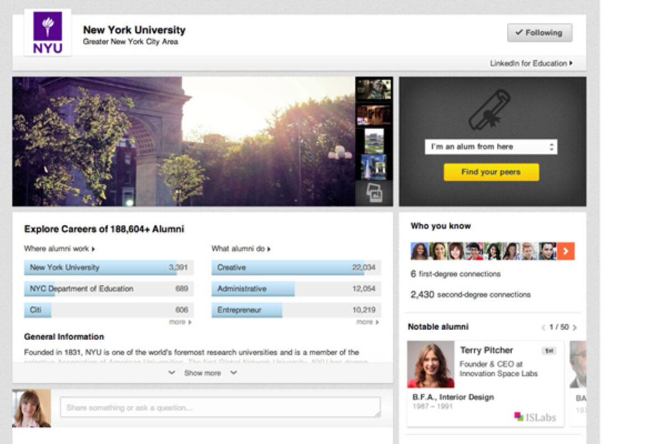Screen dimensions: 666x444
Task: Click more under What alumni do
Action: 367,322
